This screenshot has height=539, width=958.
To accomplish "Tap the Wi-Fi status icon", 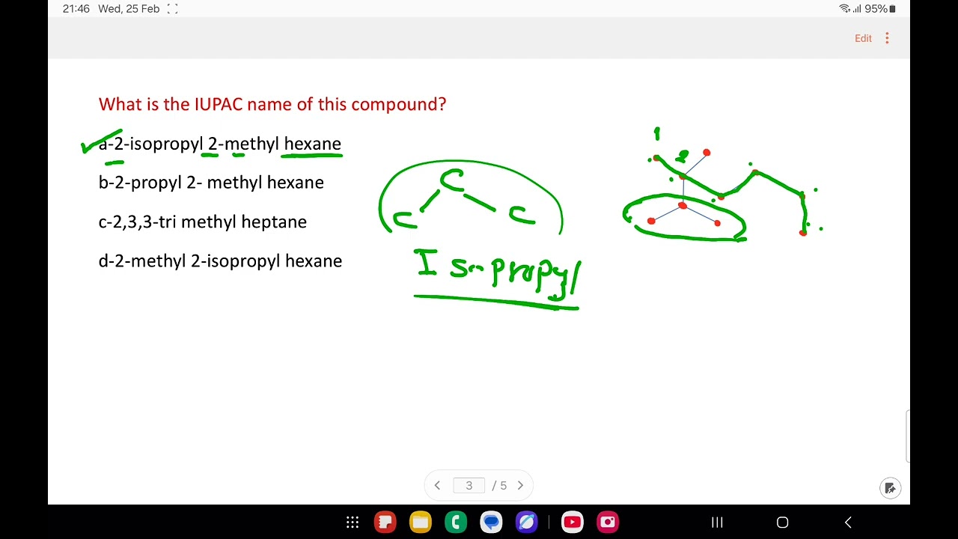I will click(x=844, y=9).
